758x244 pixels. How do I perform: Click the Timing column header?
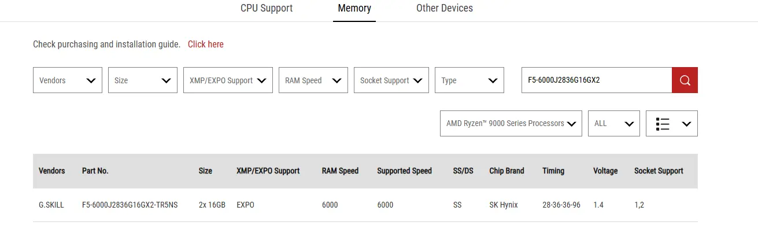(553, 171)
